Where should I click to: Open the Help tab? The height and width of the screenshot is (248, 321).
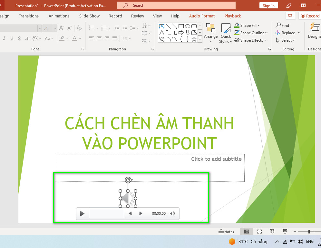click(x=175, y=16)
